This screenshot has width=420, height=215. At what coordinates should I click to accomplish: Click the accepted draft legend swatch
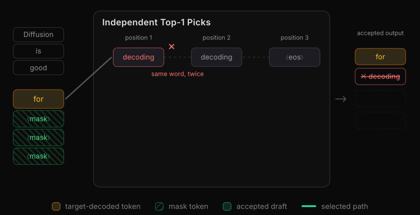click(x=227, y=206)
